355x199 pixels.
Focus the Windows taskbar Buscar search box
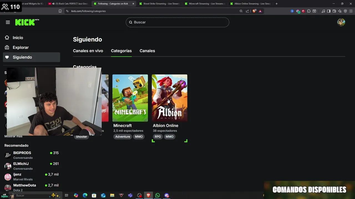point(35,195)
